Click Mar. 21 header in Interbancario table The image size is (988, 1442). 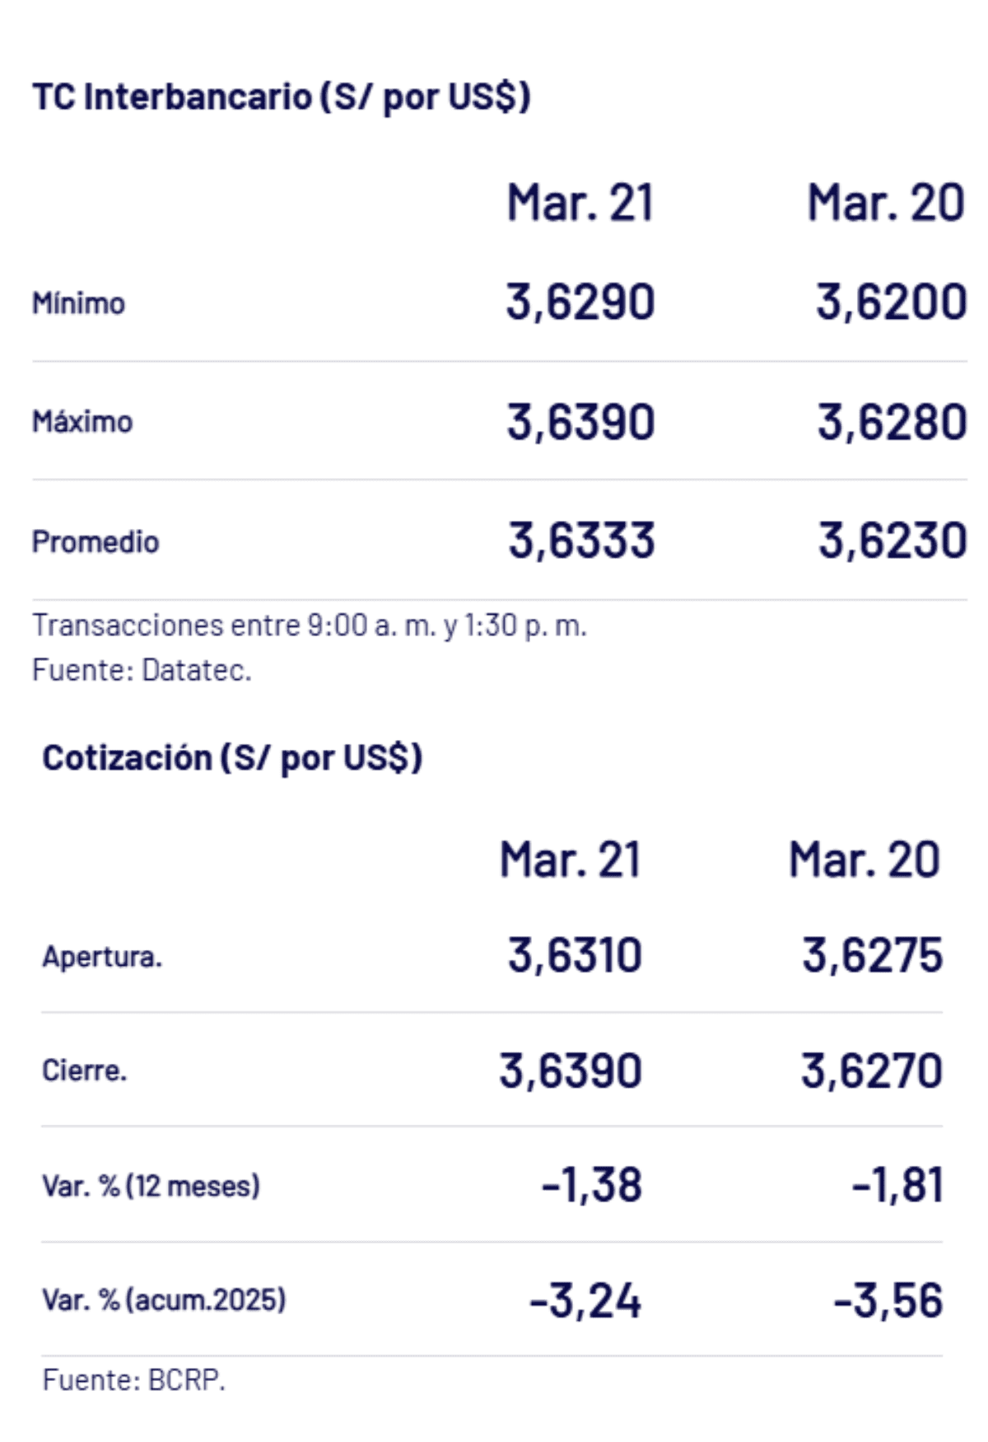tap(580, 203)
